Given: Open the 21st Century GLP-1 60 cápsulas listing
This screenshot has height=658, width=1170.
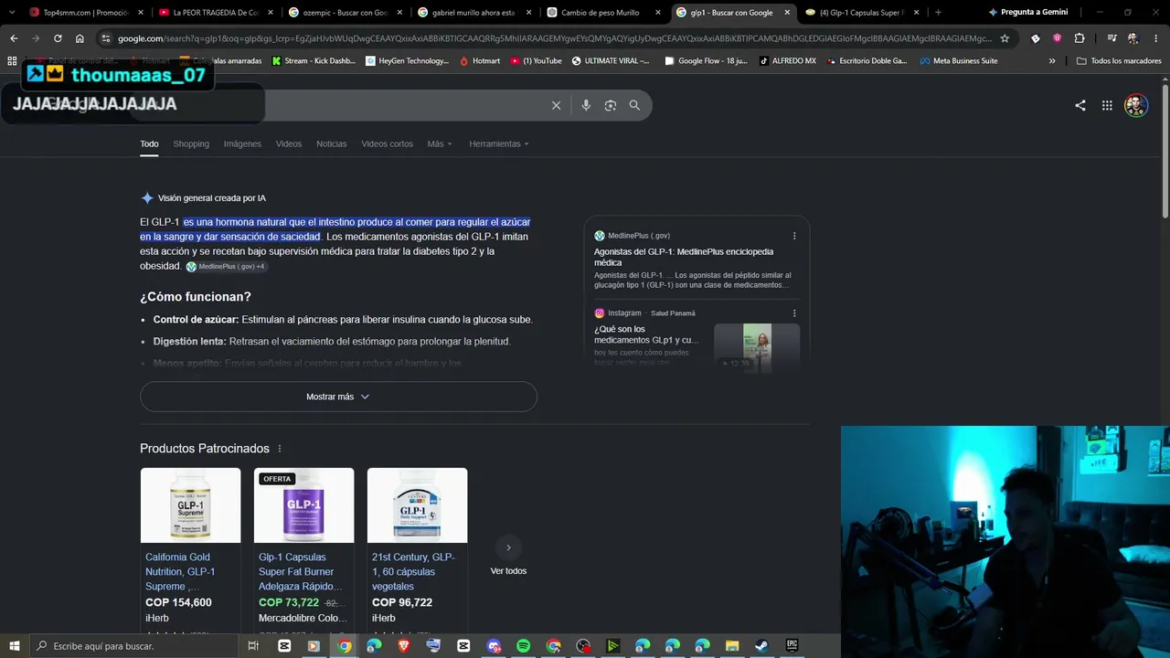Looking at the screenshot, I should click(x=413, y=572).
